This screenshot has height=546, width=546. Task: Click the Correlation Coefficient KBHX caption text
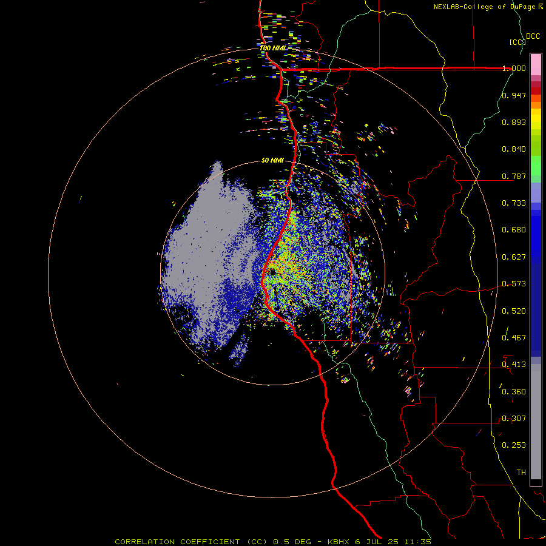pyautogui.click(x=273, y=542)
